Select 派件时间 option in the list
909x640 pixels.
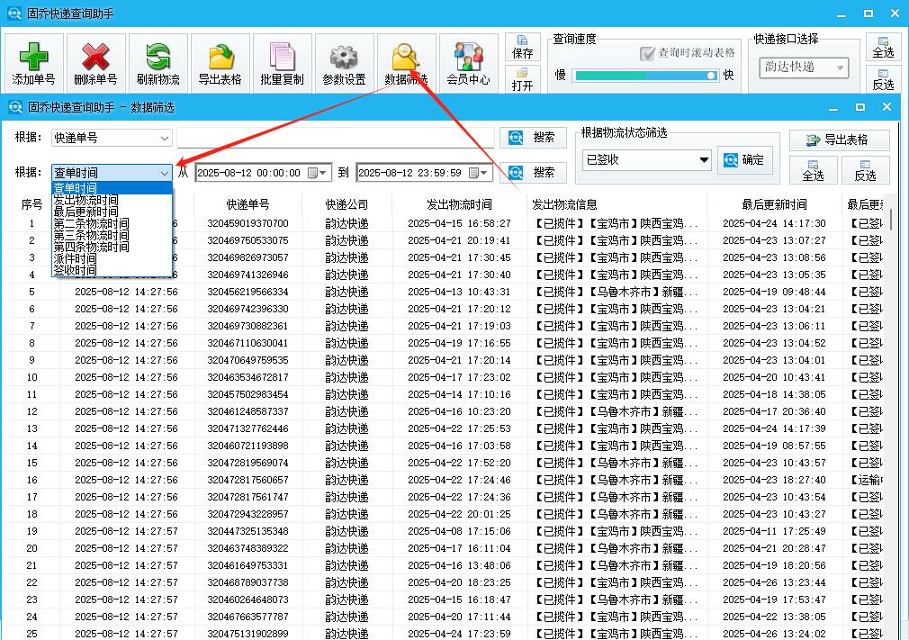pos(75,258)
